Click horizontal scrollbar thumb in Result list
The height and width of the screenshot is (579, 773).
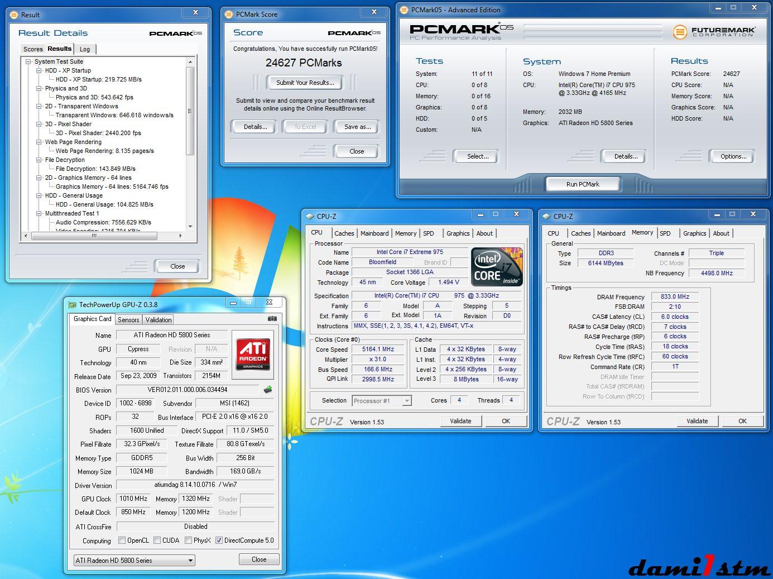[94, 236]
